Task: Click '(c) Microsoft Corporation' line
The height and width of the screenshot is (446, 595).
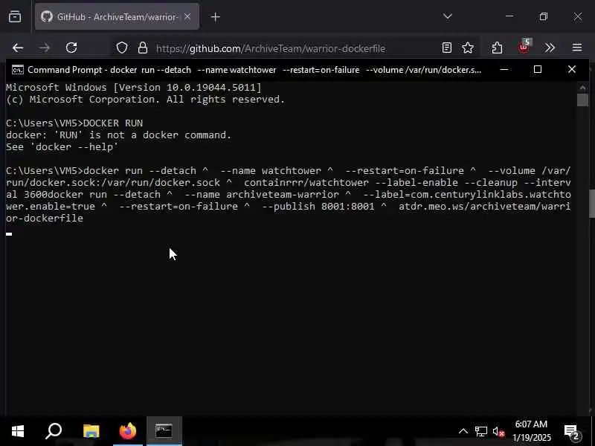Action: tap(145, 100)
